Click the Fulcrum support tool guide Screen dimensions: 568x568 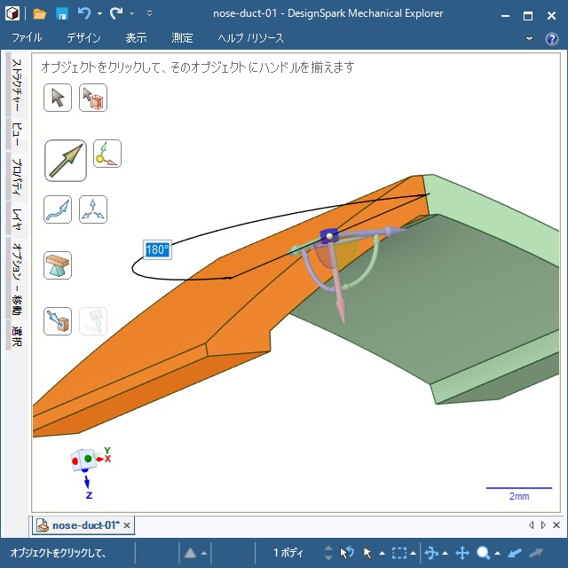click(x=58, y=265)
